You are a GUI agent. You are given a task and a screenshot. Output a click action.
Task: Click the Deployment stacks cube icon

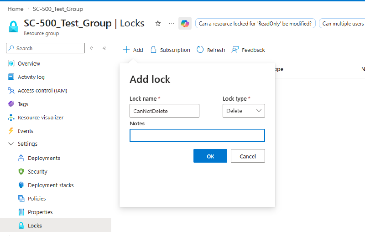point(21,185)
